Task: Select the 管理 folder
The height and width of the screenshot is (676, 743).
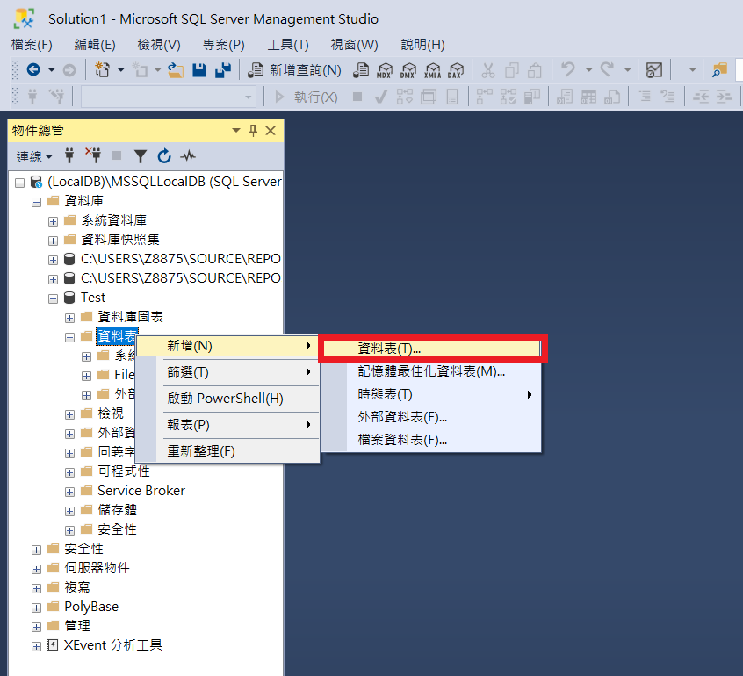Action: pos(76,626)
